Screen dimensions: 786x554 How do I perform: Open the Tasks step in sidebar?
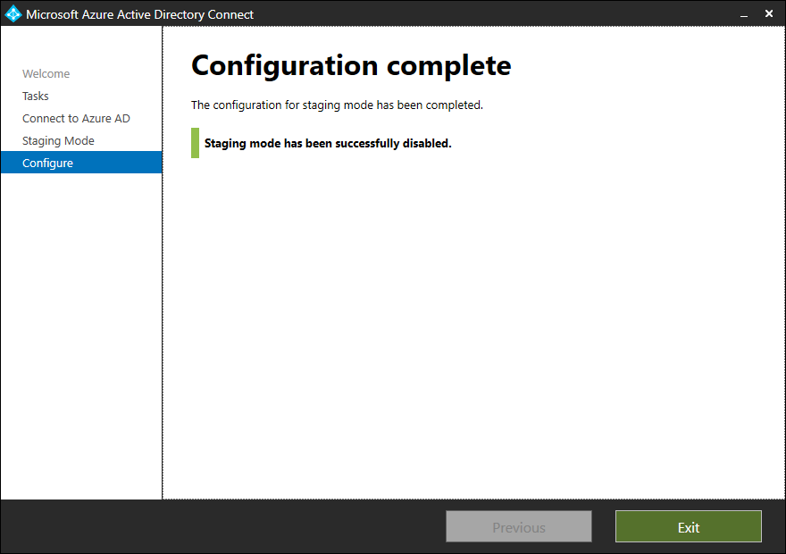[36, 96]
